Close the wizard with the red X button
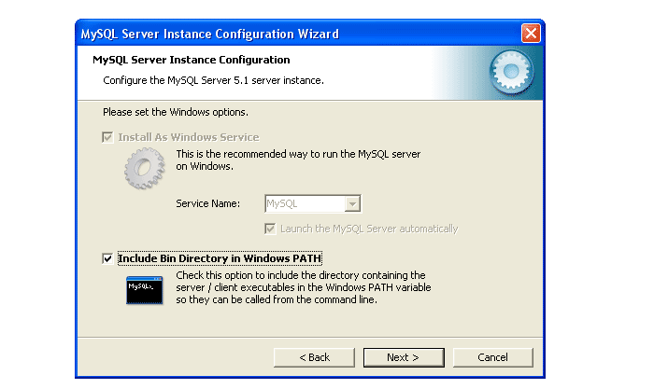The width and height of the screenshot is (654, 389). coord(531,34)
